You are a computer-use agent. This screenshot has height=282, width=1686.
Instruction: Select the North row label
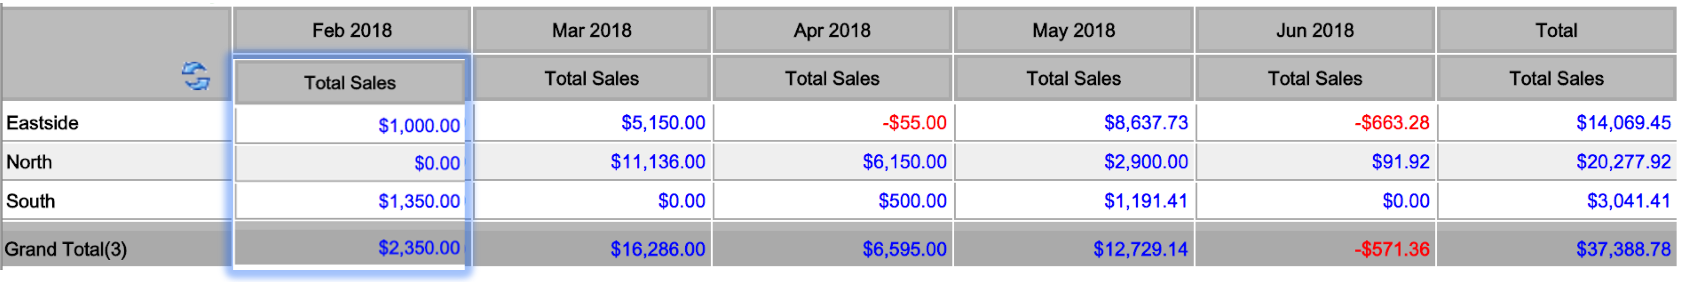(x=29, y=162)
